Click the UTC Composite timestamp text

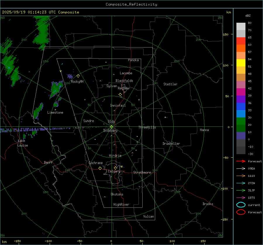click(40, 12)
